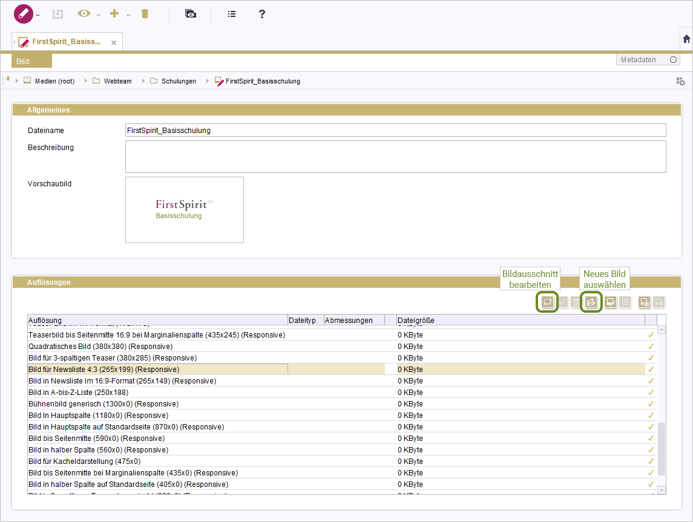Click the save icon in the top toolbar

tap(57, 14)
